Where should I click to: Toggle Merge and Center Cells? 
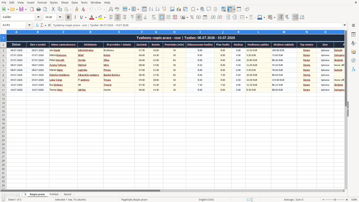tap(162, 17)
